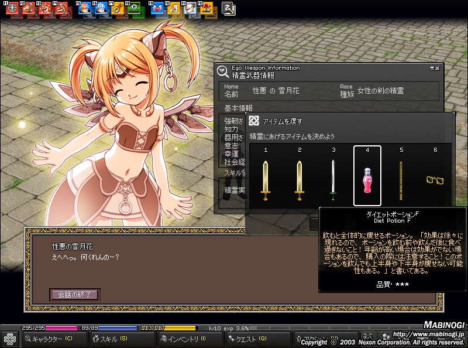Activate the F4 kick skill icon

pos(62,8)
